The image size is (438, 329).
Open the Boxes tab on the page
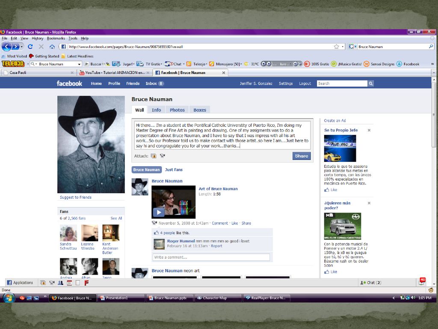point(200,110)
